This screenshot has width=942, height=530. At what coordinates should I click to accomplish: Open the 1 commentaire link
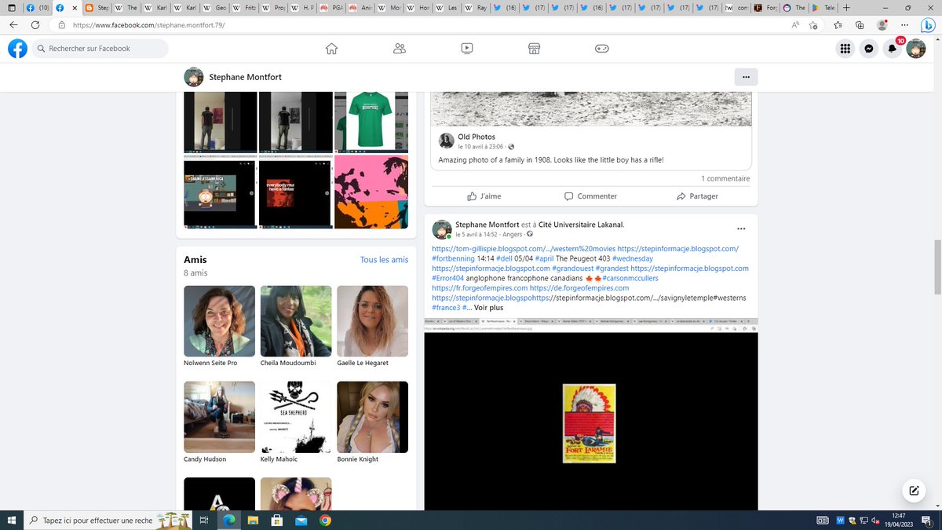click(x=725, y=178)
